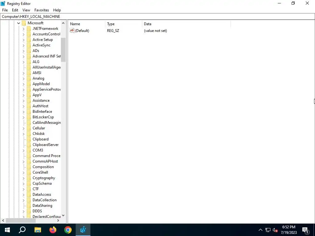
Task: Select the CallAndMessaging key label
Action: [x=47, y=122]
